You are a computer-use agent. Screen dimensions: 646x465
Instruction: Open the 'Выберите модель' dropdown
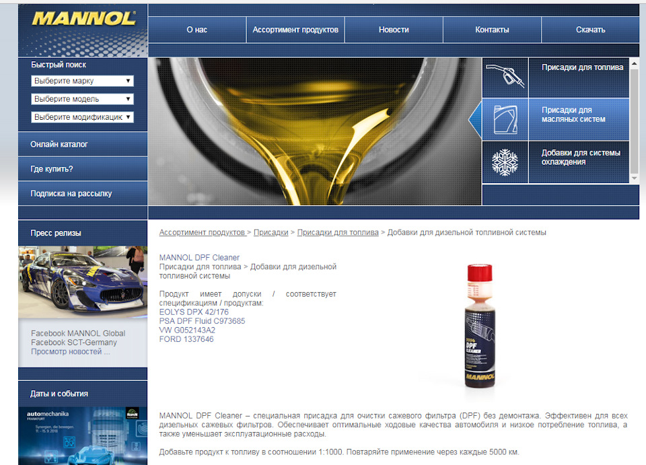[82, 99]
